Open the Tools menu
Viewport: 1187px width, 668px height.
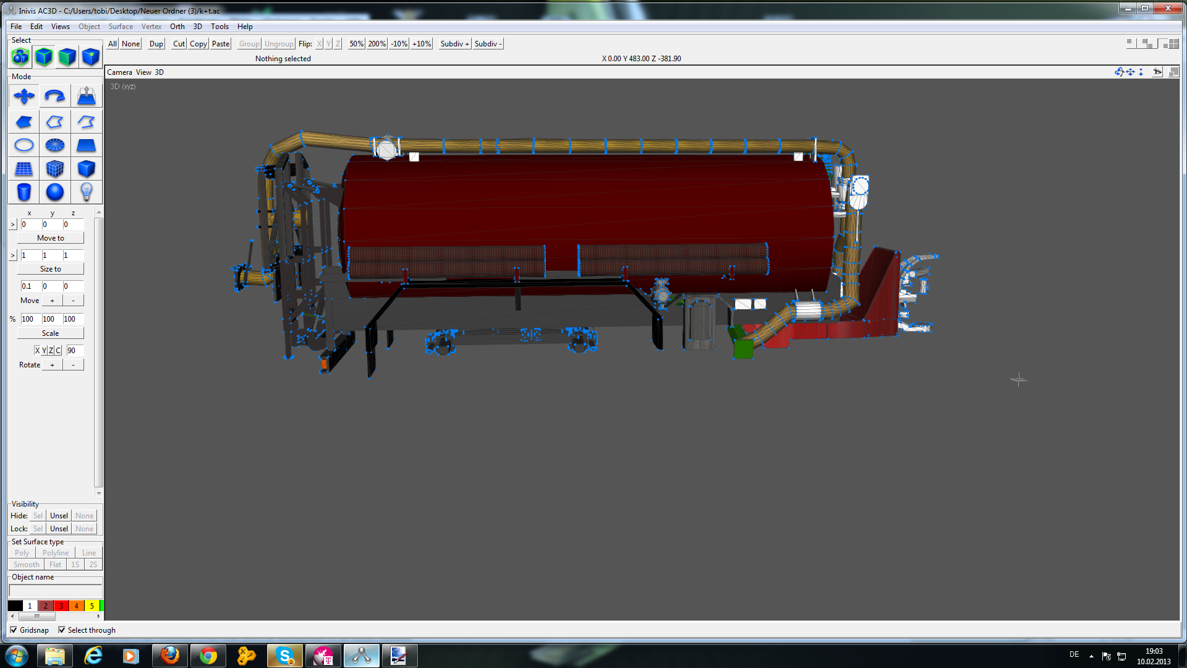(219, 27)
